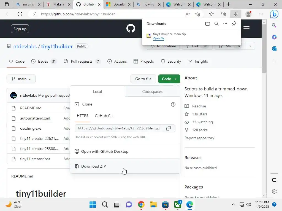This screenshot has width=282, height=211.
Task: Open file link for tiny11builder-main.zip
Action: coord(159,38)
